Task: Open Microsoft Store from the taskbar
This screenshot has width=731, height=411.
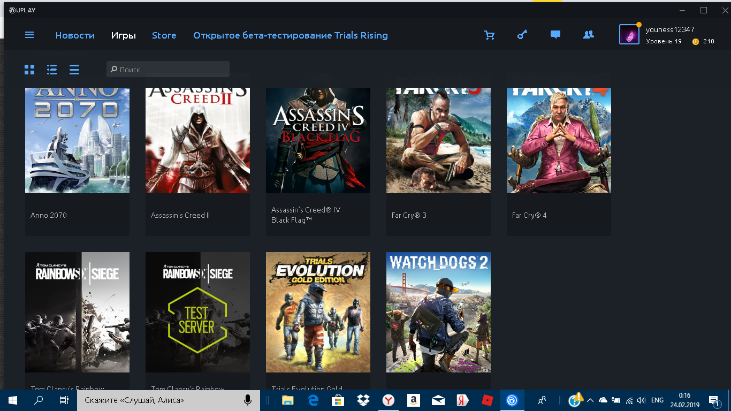Action: tap(338, 400)
